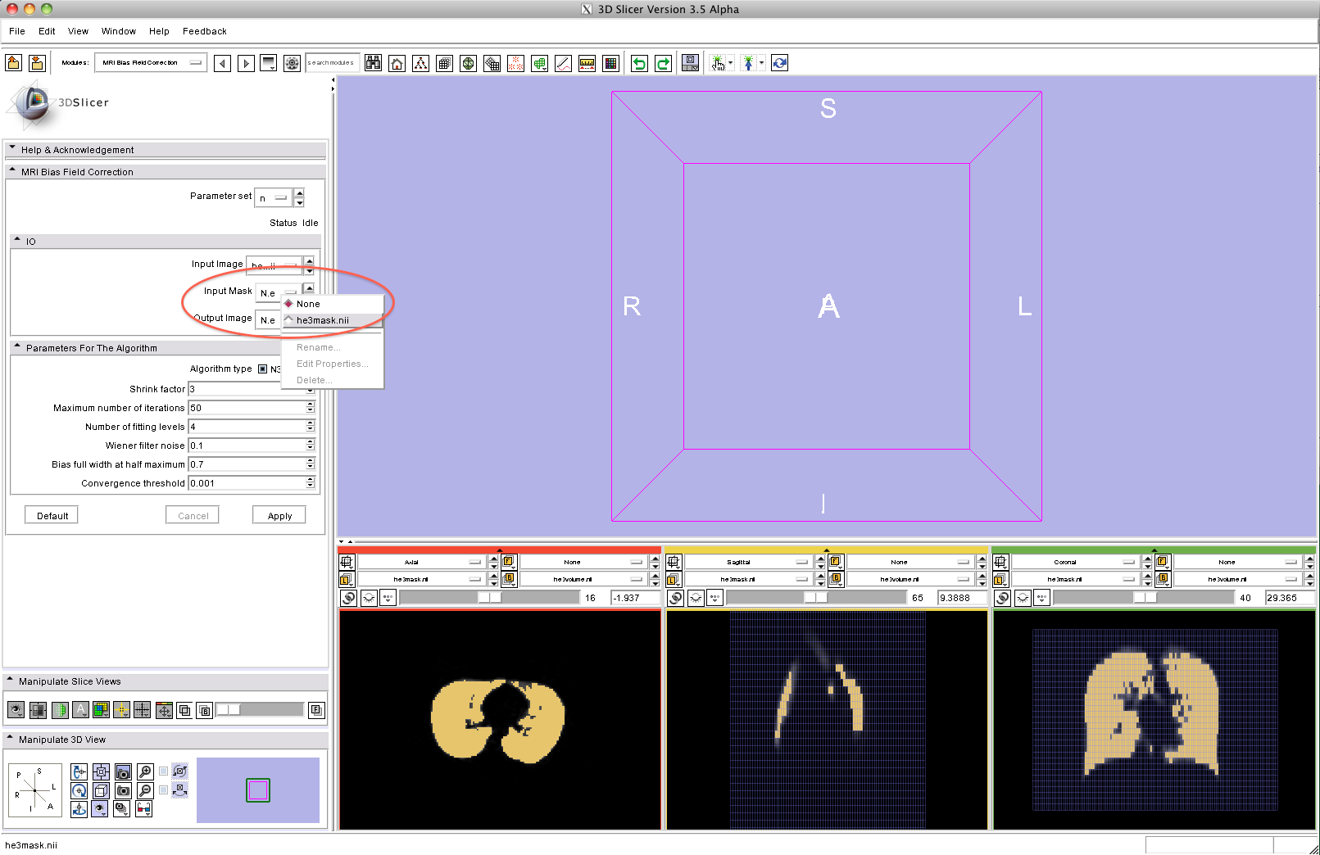Click the zoom in magnifier in 3D View
The image size is (1320, 855).
[145, 771]
